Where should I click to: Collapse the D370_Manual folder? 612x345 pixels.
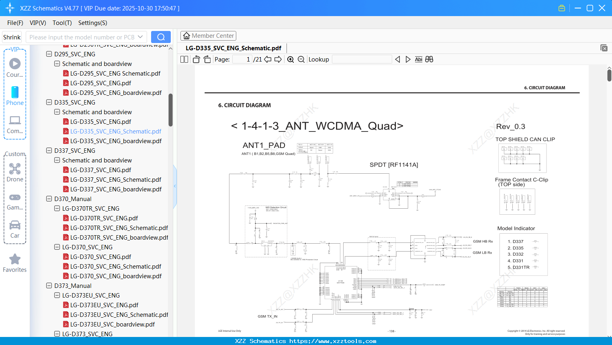(x=49, y=199)
